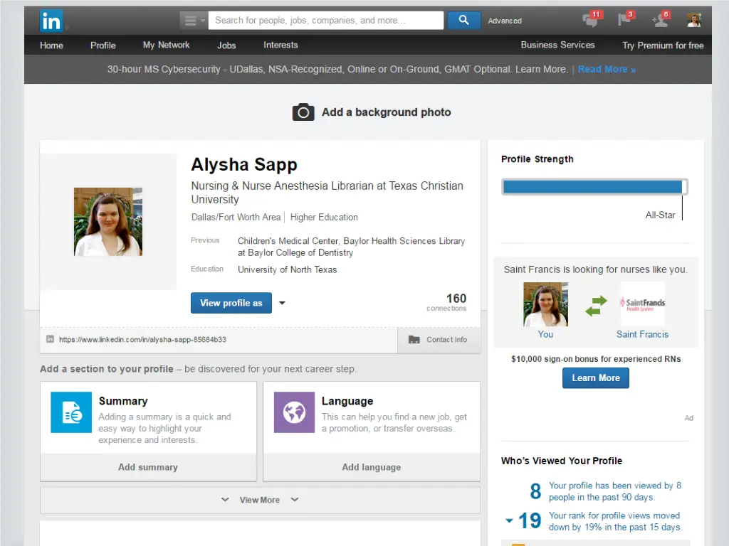The image size is (729, 546).
Task: Click the All-Star strength label
Action: coord(660,215)
